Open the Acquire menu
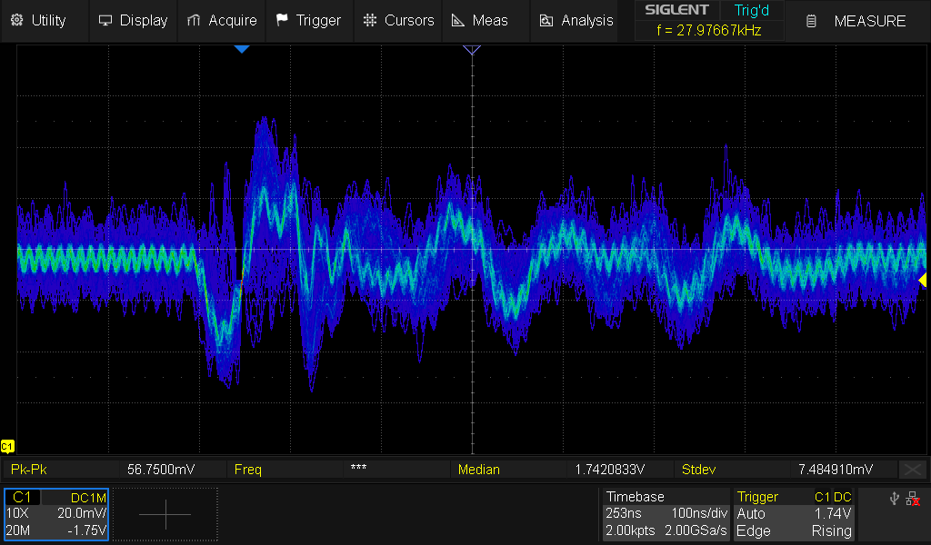The height and width of the screenshot is (545, 931). [x=222, y=20]
